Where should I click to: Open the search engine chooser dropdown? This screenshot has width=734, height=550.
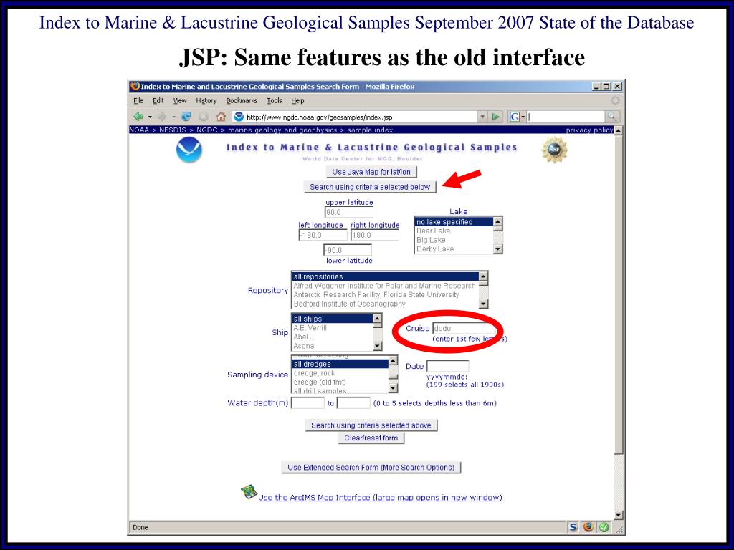[x=523, y=117]
